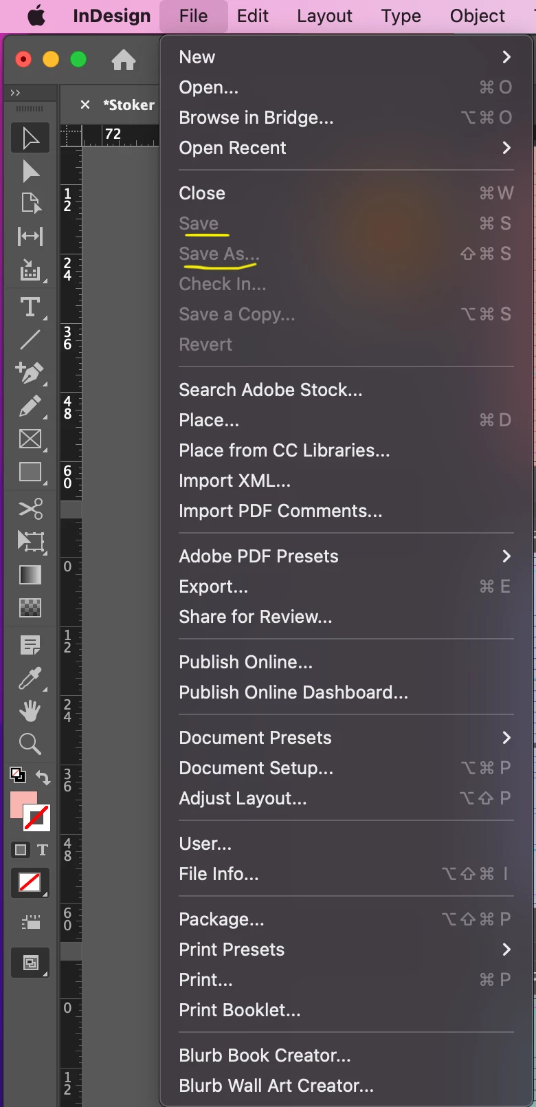
Task: Select the Content Collector tool
Action: [30, 271]
